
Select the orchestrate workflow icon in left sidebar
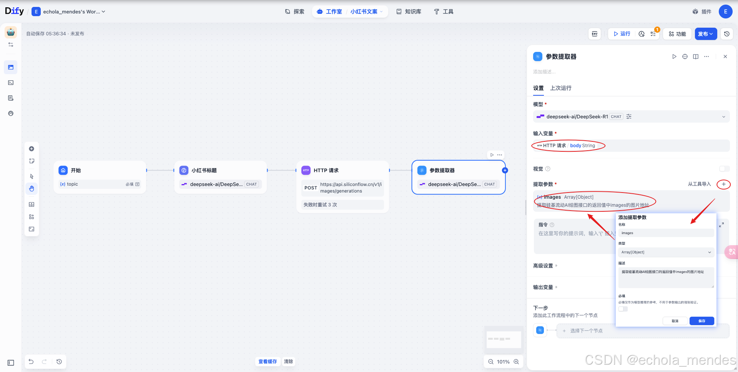tap(11, 67)
